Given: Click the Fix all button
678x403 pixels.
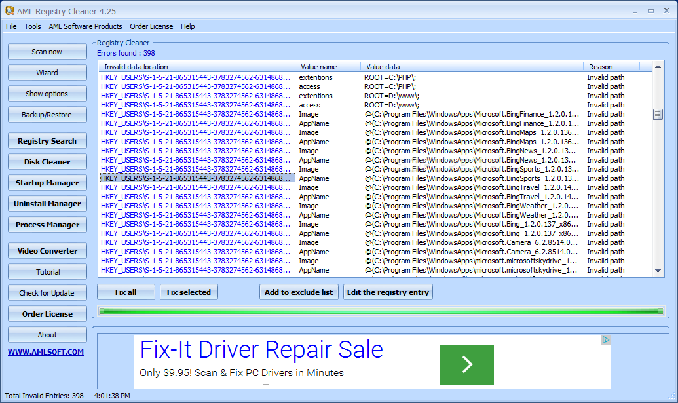Looking at the screenshot, I should click(x=126, y=292).
